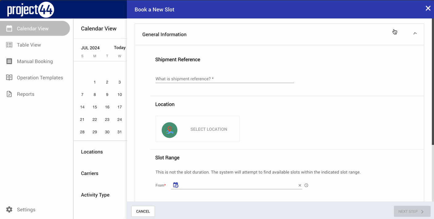Click the project44 logo
Image resolution: width=434 pixels, height=219 pixels.
[x=31, y=10]
